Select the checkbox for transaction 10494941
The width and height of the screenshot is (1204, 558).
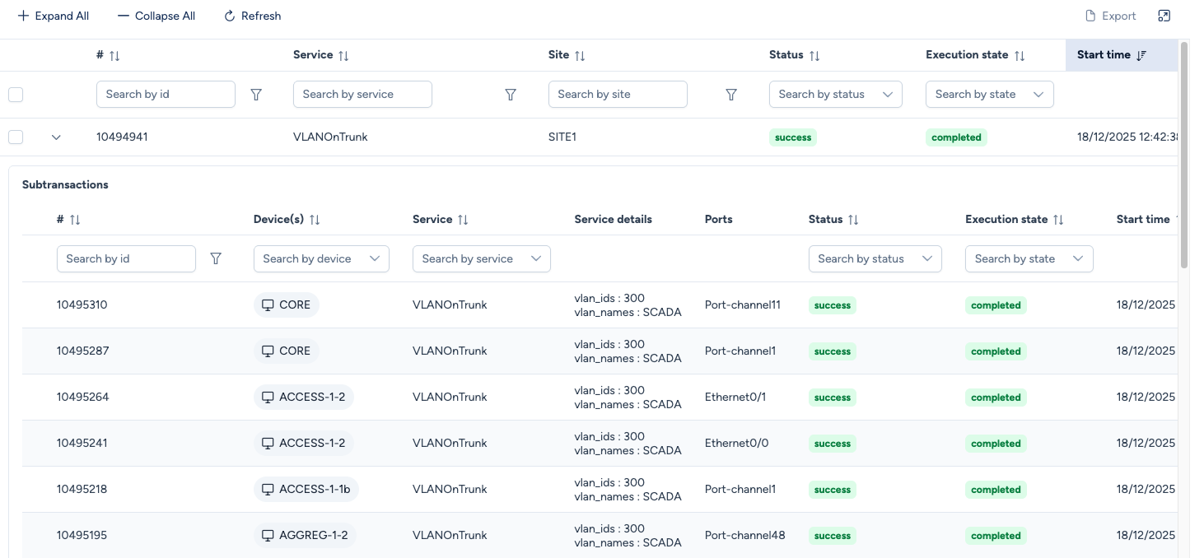(x=16, y=137)
